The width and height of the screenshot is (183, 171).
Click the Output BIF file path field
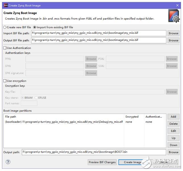coord(98,40)
